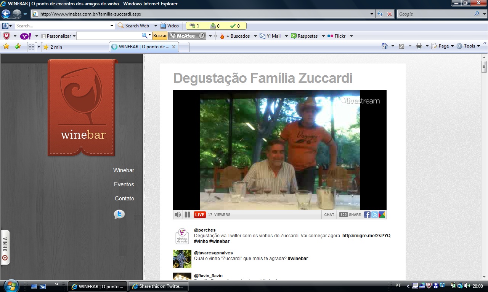Mute the livestream audio
488x292 pixels.
pyautogui.click(x=178, y=215)
